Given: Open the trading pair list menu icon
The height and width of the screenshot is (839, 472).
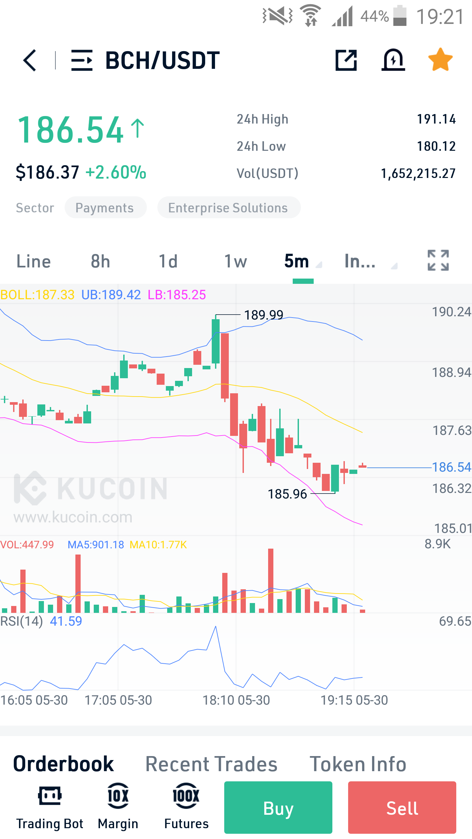Looking at the screenshot, I should tap(82, 60).
